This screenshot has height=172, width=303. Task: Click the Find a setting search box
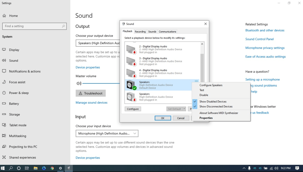(34, 26)
